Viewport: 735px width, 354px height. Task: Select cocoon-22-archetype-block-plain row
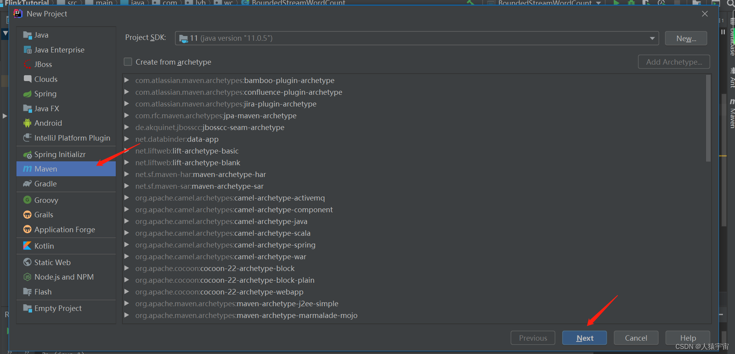pos(414,280)
